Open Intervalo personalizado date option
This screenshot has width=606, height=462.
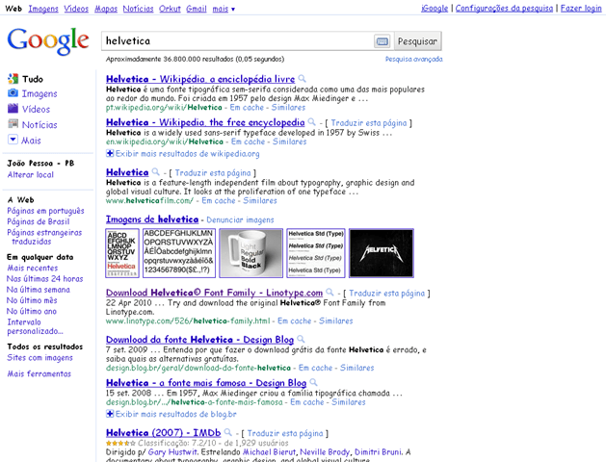tap(35, 326)
